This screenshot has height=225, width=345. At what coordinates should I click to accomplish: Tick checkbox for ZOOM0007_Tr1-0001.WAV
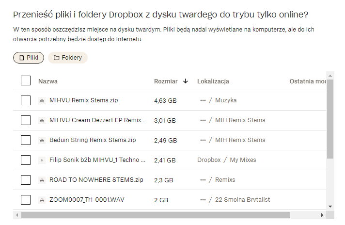pyautogui.click(x=26, y=200)
